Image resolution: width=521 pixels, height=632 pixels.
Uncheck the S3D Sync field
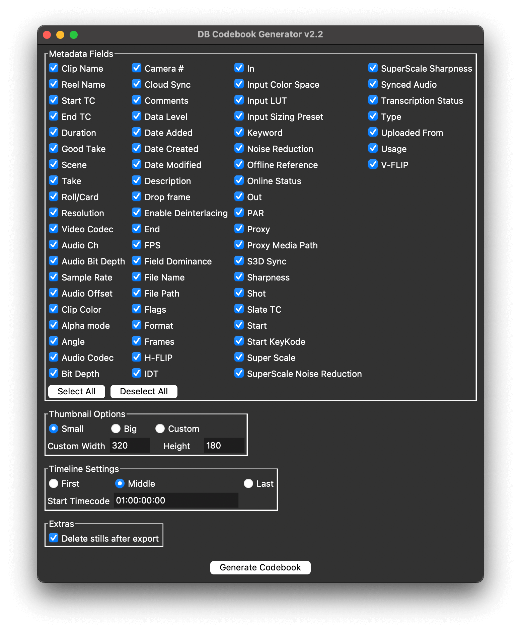tap(239, 261)
